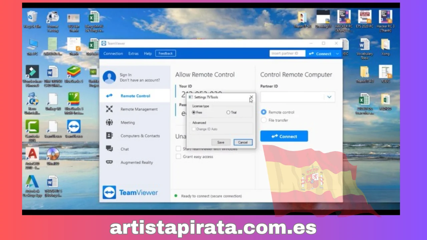Click Save in Settings TVTools dialog
Image resolution: width=427 pixels, height=240 pixels.
point(221,142)
